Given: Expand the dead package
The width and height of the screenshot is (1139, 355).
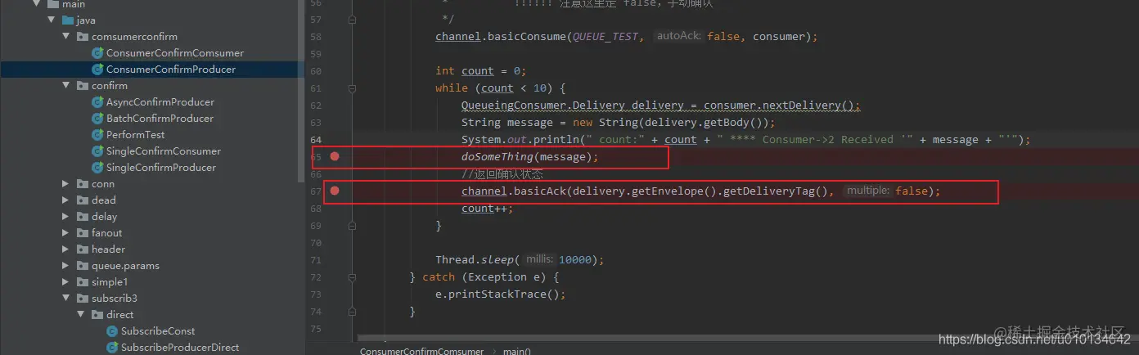Looking at the screenshot, I should (66, 200).
